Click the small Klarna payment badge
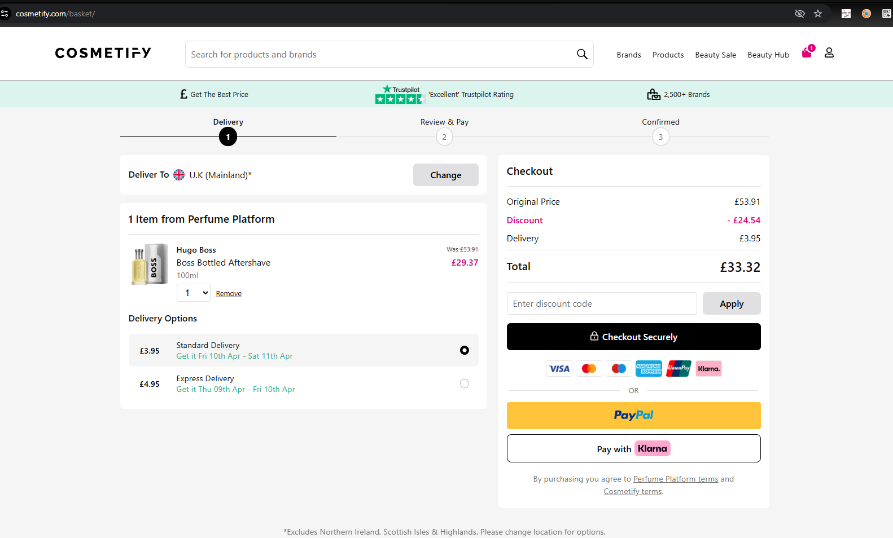 click(708, 369)
